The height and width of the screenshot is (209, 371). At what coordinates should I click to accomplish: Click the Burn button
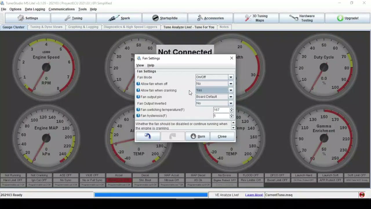pos(198,136)
